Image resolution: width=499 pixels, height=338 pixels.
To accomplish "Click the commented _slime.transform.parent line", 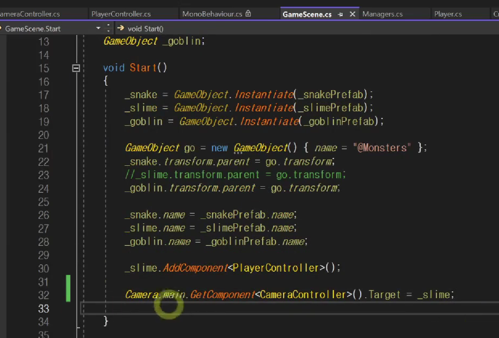I will [x=236, y=175].
